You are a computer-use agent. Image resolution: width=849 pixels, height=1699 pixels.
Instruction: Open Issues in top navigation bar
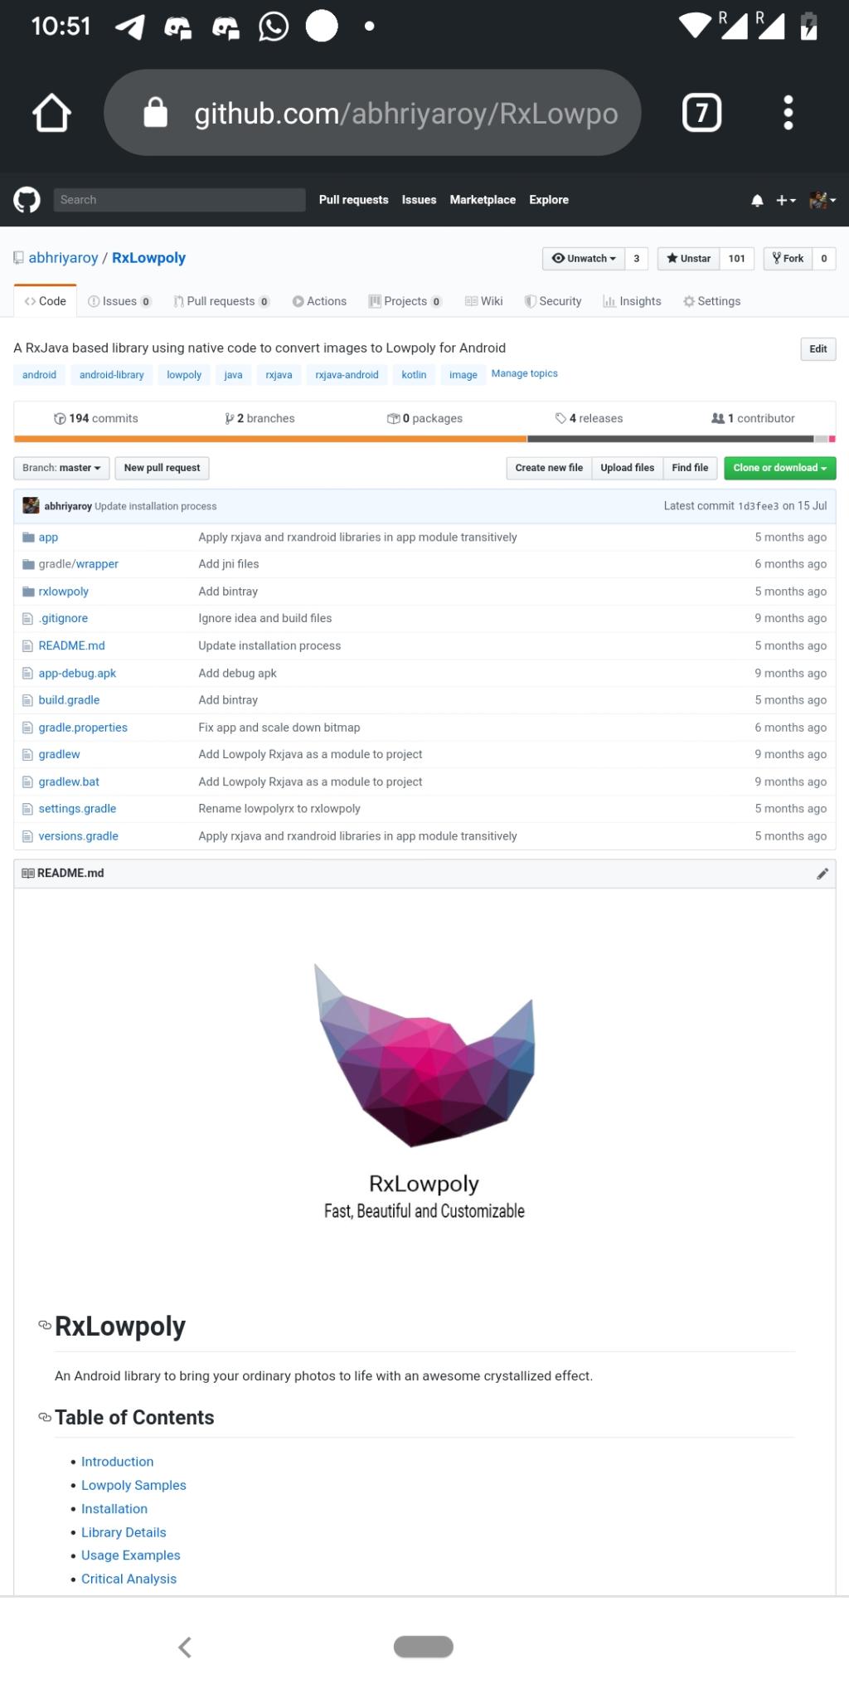pos(419,200)
